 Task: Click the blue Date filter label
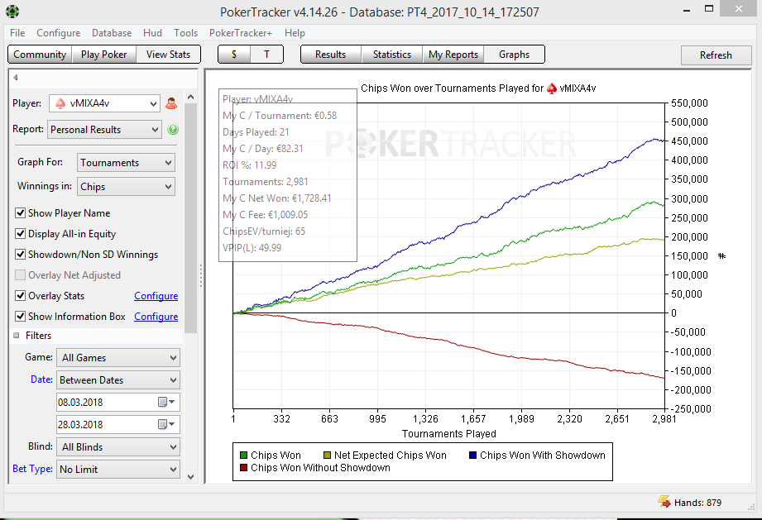pos(42,379)
